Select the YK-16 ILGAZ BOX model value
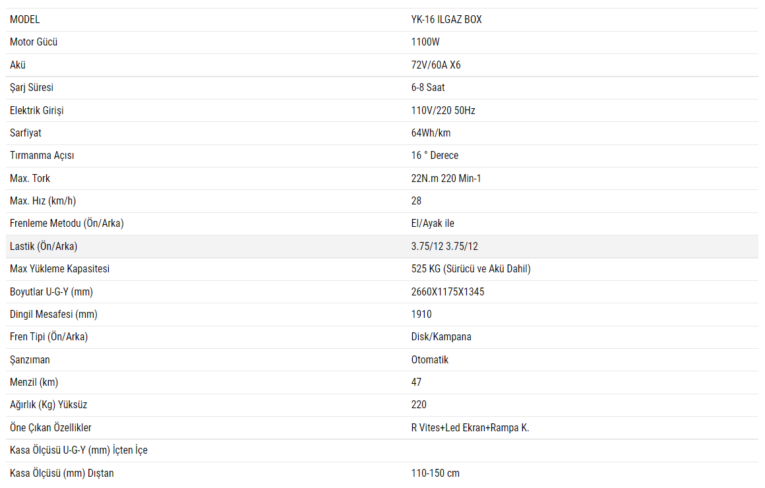 coord(446,20)
